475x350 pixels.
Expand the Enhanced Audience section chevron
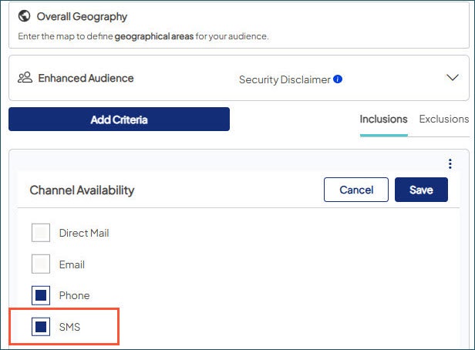(452, 78)
